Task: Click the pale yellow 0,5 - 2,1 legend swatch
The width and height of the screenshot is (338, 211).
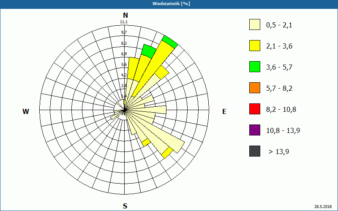Action: [255, 24]
